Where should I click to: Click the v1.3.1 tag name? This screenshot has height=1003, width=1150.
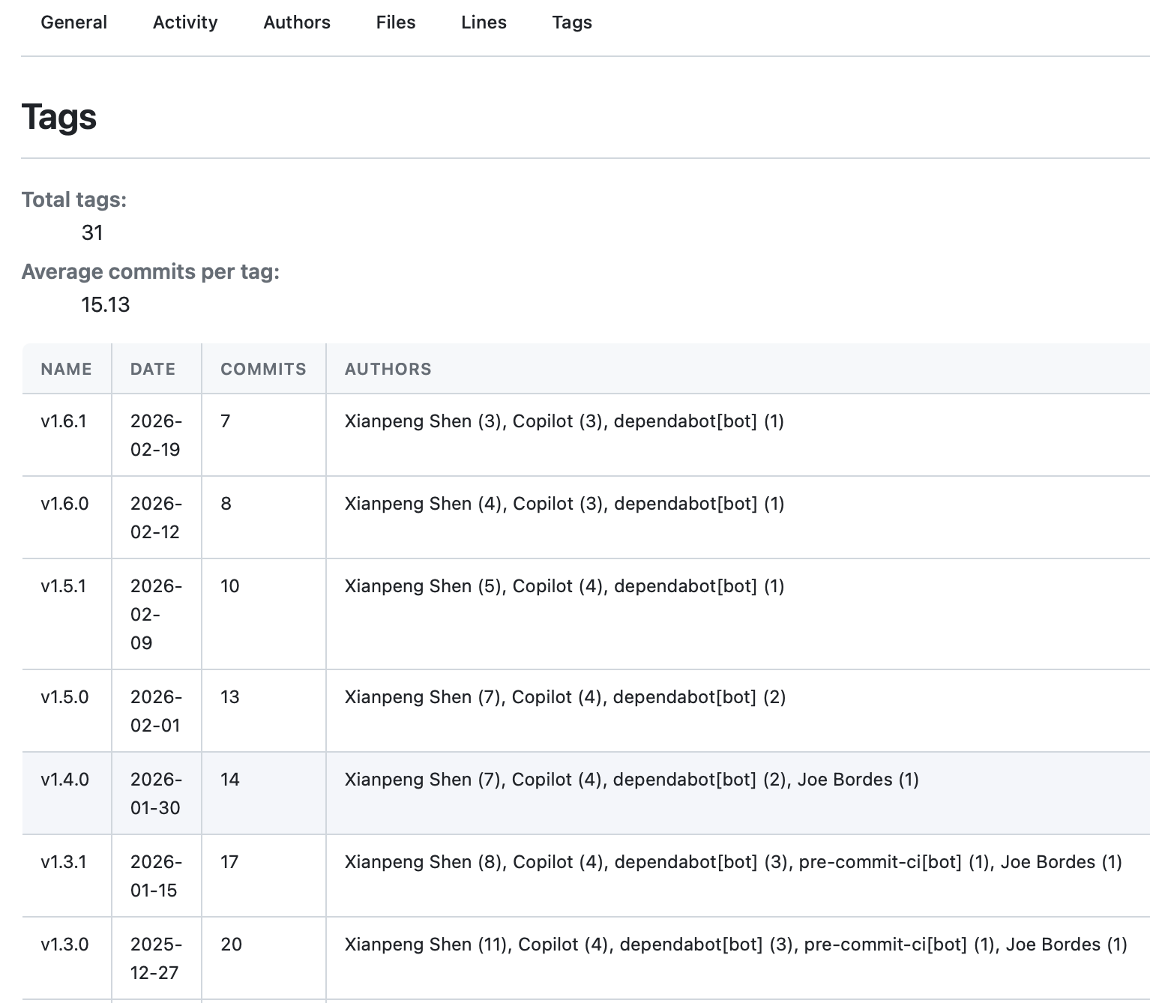(x=64, y=862)
